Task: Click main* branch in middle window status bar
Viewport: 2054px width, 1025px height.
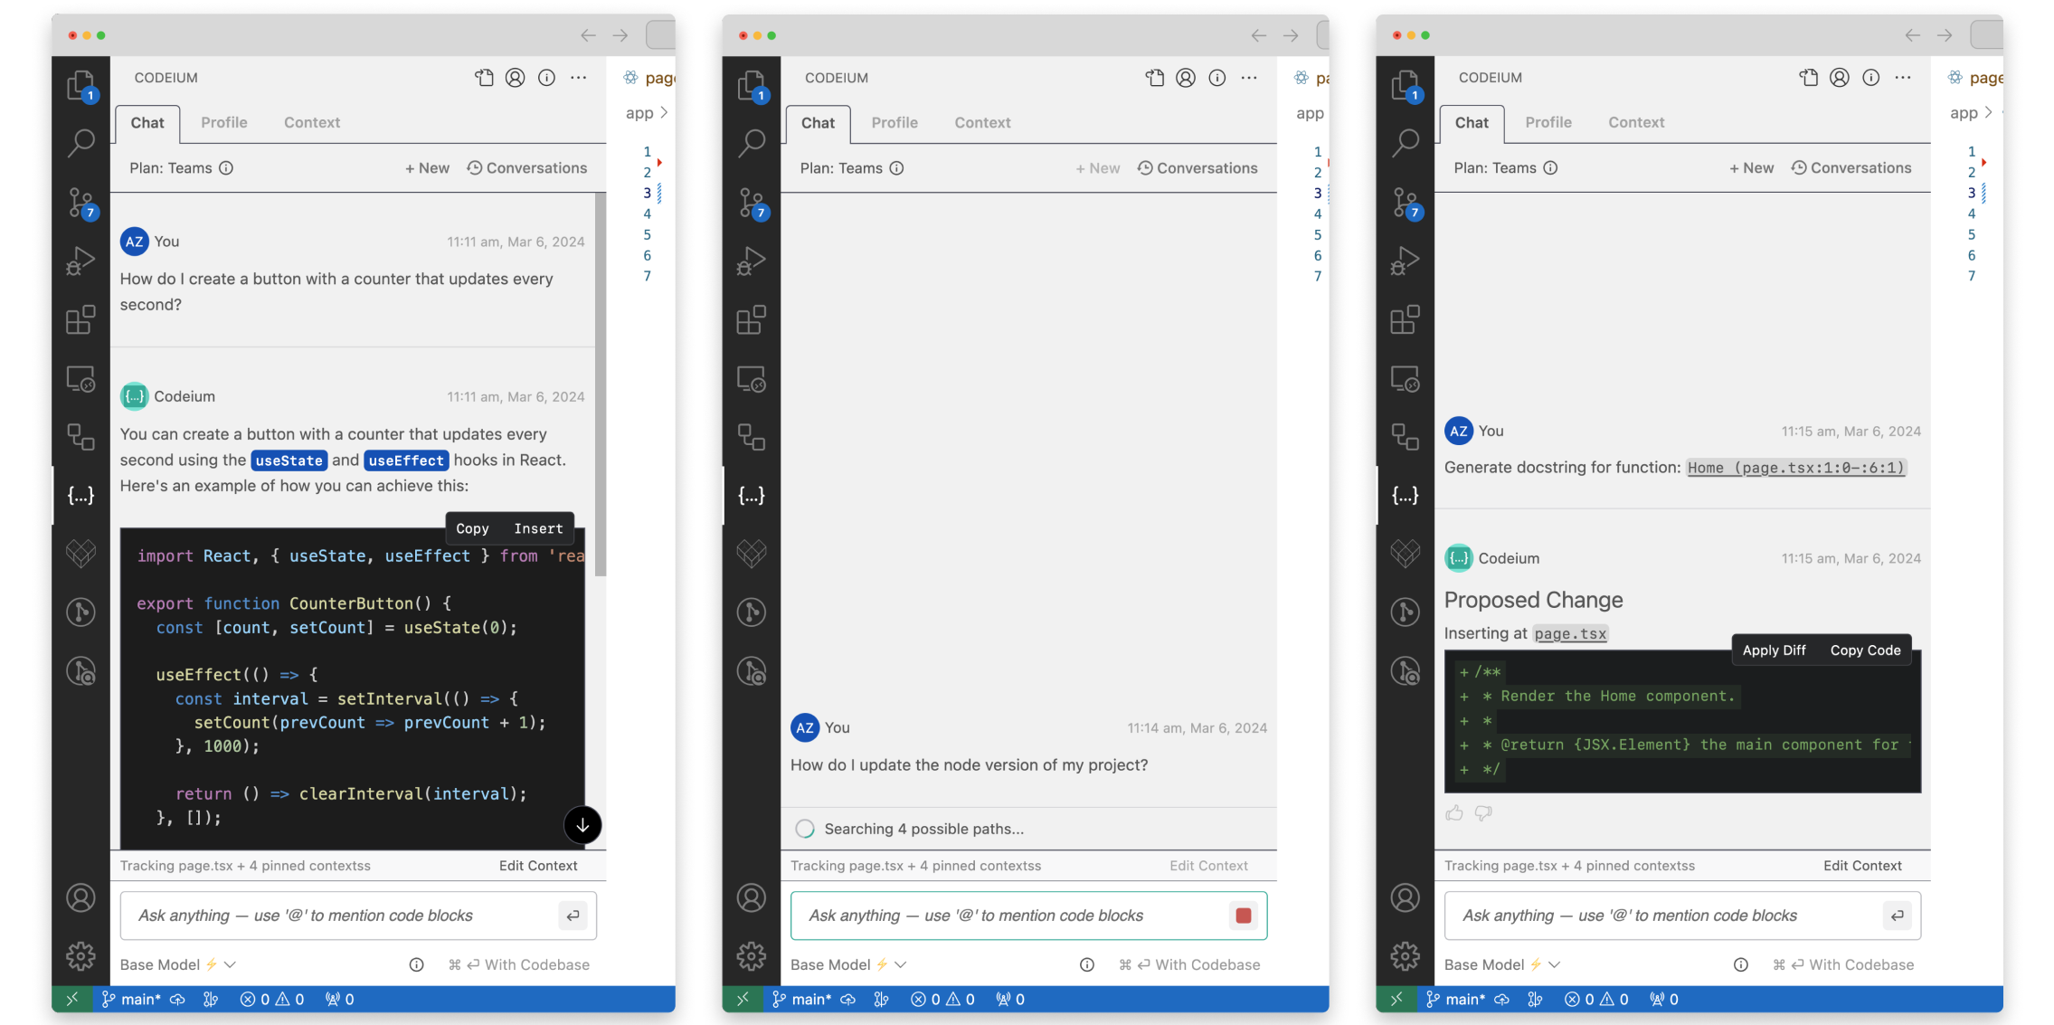Action: pos(801,999)
